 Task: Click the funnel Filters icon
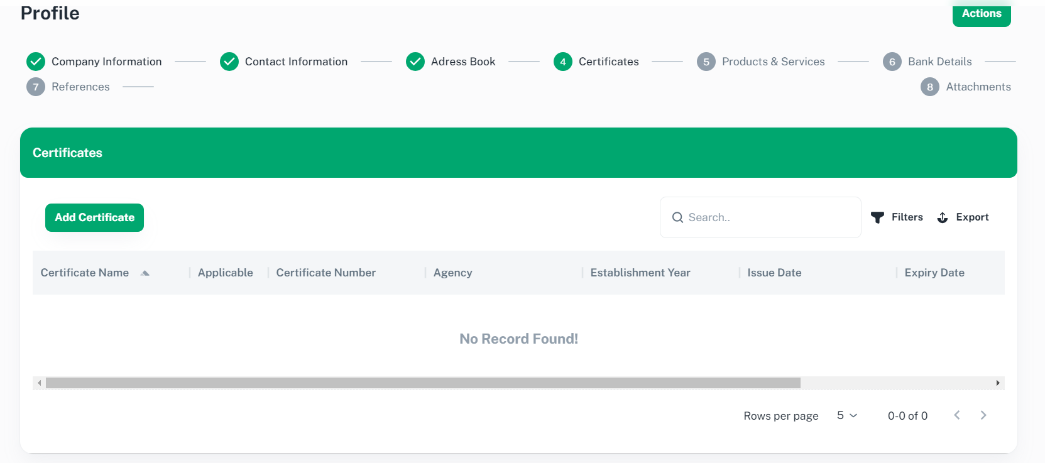877,217
